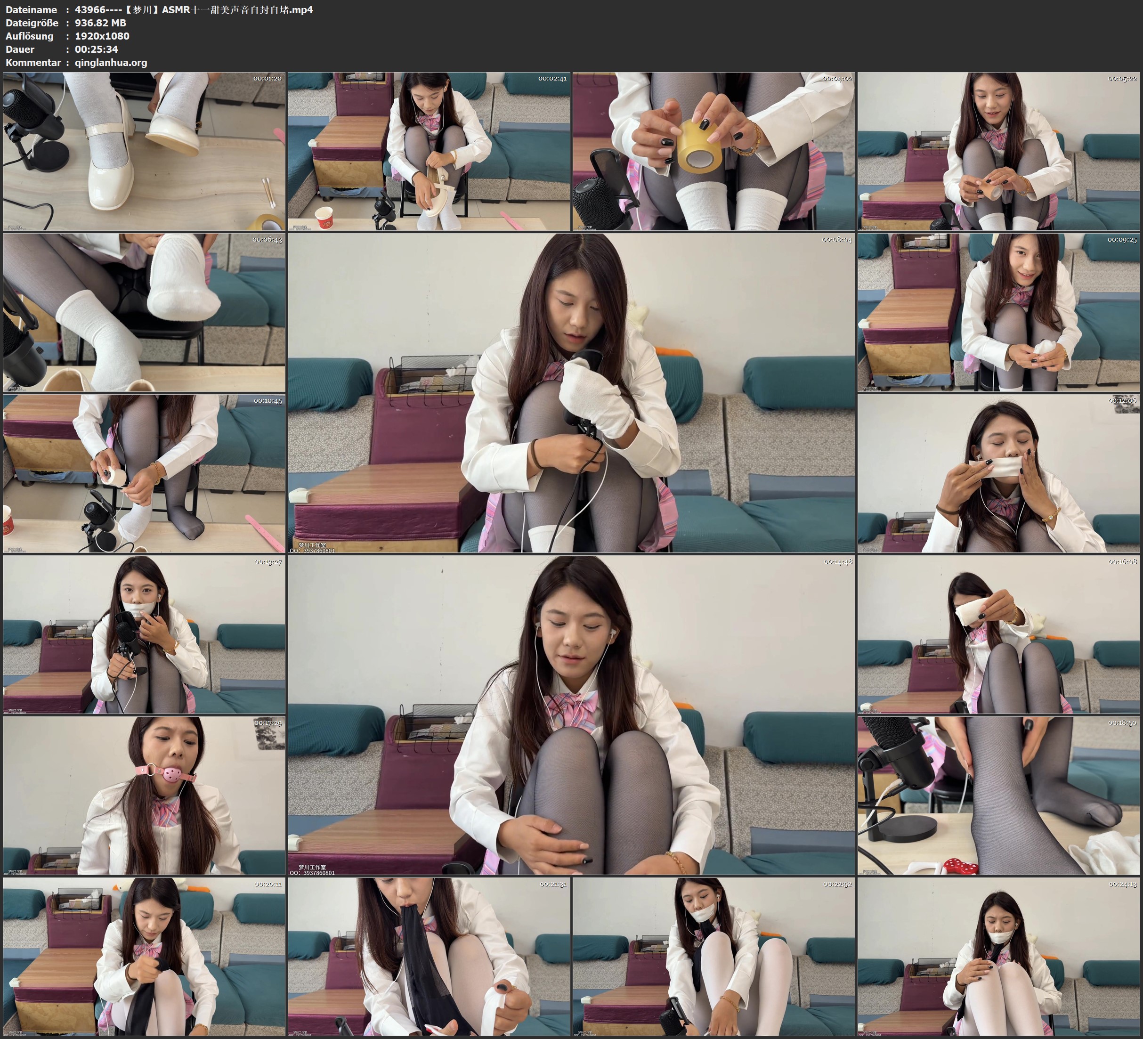Viewport: 1143px width, 1039px height.
Task: Click the thumbnail timestamped 00:01:20
Action: tap(144, 152)
